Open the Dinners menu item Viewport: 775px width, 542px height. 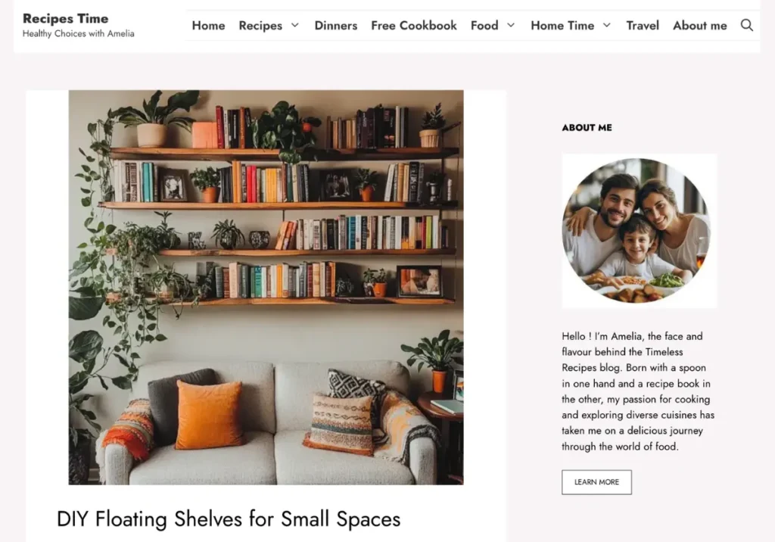coord(335,25)
